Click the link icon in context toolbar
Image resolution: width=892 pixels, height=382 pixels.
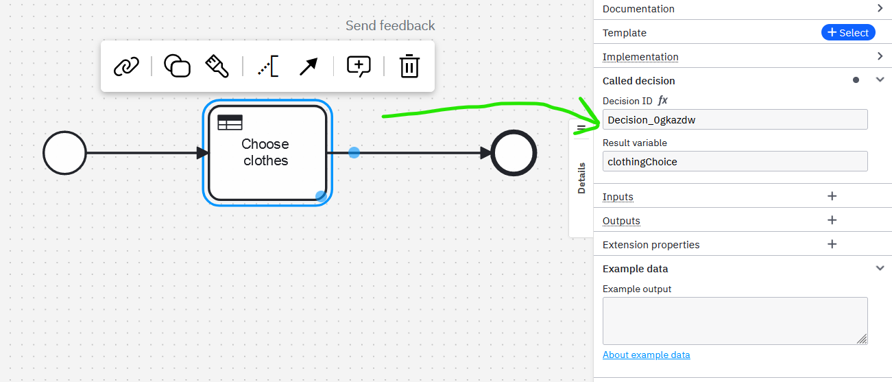click(126, 67)
